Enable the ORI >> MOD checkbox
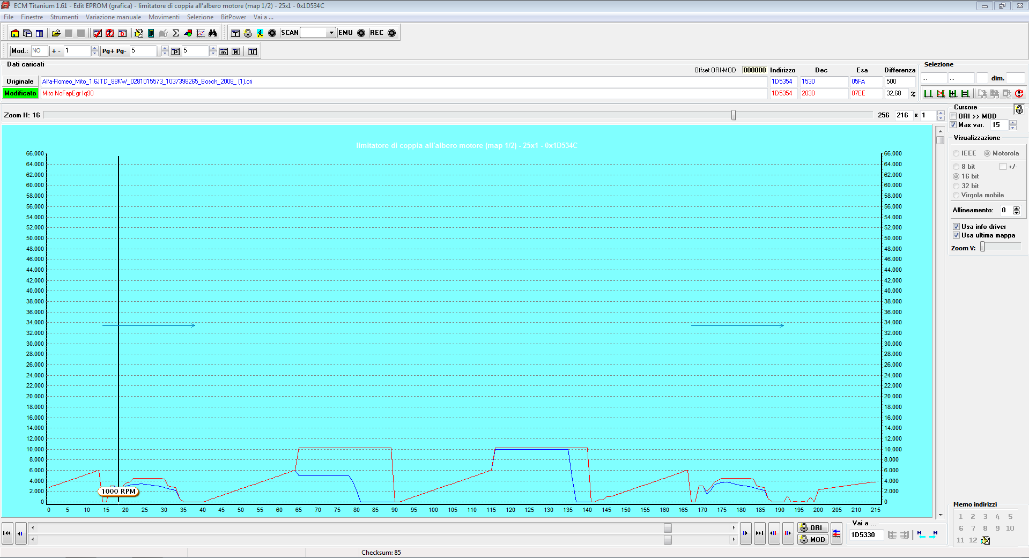This screenshot has height=558, width=1029. click(953, 116)
